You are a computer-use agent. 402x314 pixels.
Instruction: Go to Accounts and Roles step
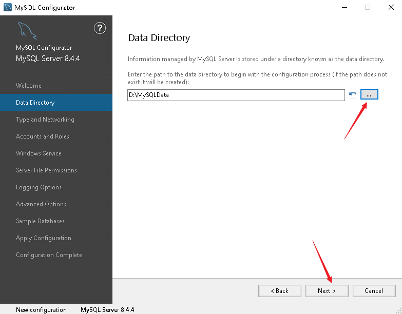coord(43,136)
